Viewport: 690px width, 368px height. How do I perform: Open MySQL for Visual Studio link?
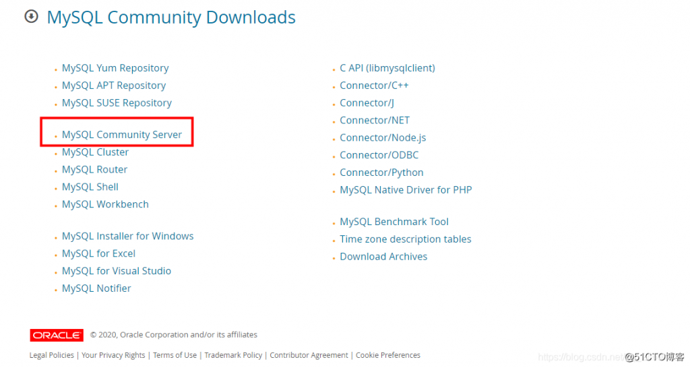pos(117,271)
